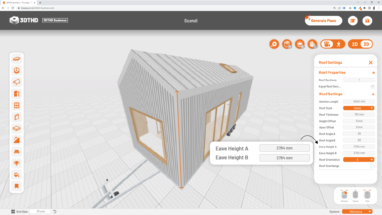
Task: Click the Rotate mouse hint icon
Action: click(x=344, y=194)
